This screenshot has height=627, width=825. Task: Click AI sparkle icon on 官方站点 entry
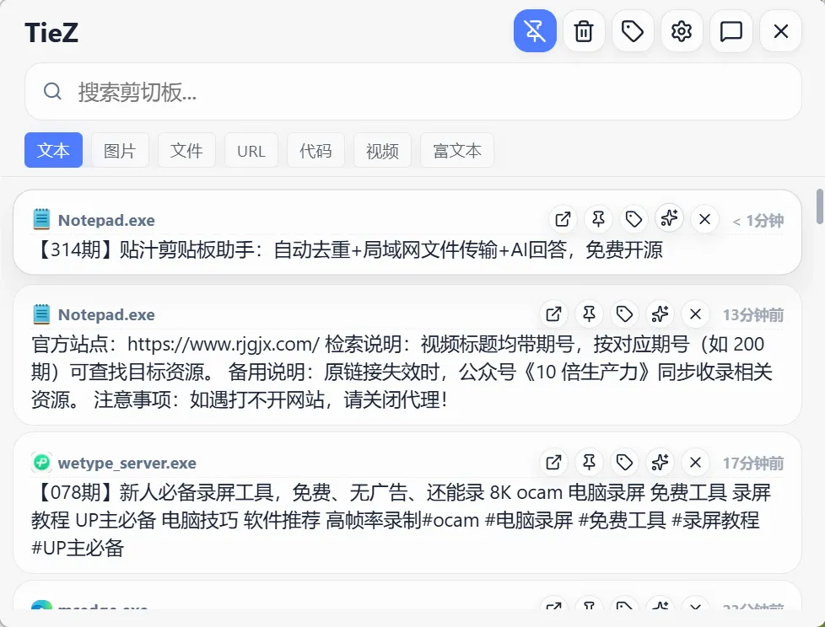click(660, 314)
